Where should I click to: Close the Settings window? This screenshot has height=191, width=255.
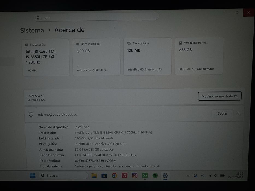pos(248,13)
